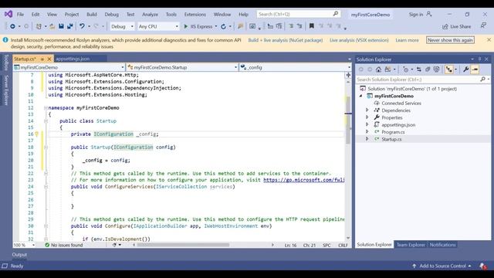This screenshot has height=278, width=494.
Task: Click the Sync with Active Document icon
Action: pos(418,69)
